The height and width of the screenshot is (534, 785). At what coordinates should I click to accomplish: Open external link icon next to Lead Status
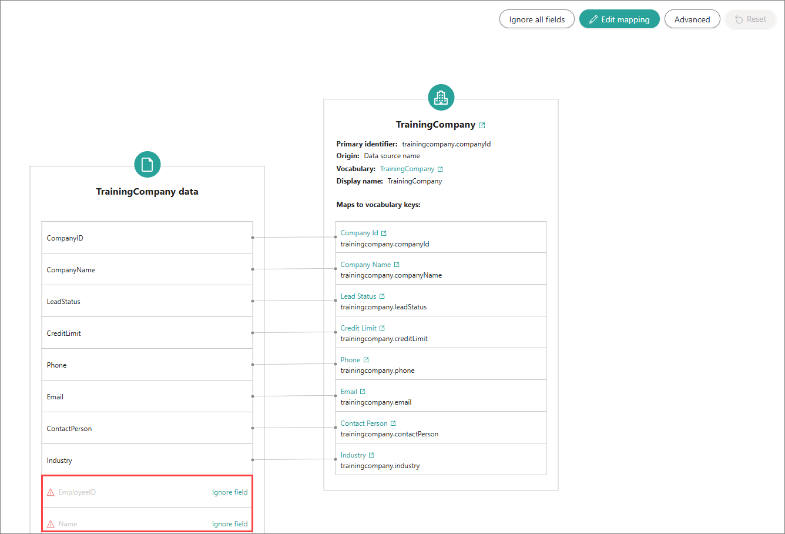[382, 296]
